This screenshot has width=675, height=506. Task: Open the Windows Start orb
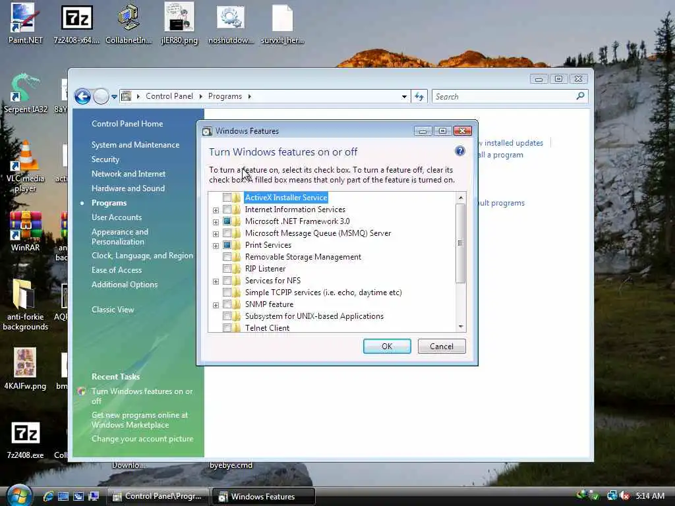tap(19, 495)
